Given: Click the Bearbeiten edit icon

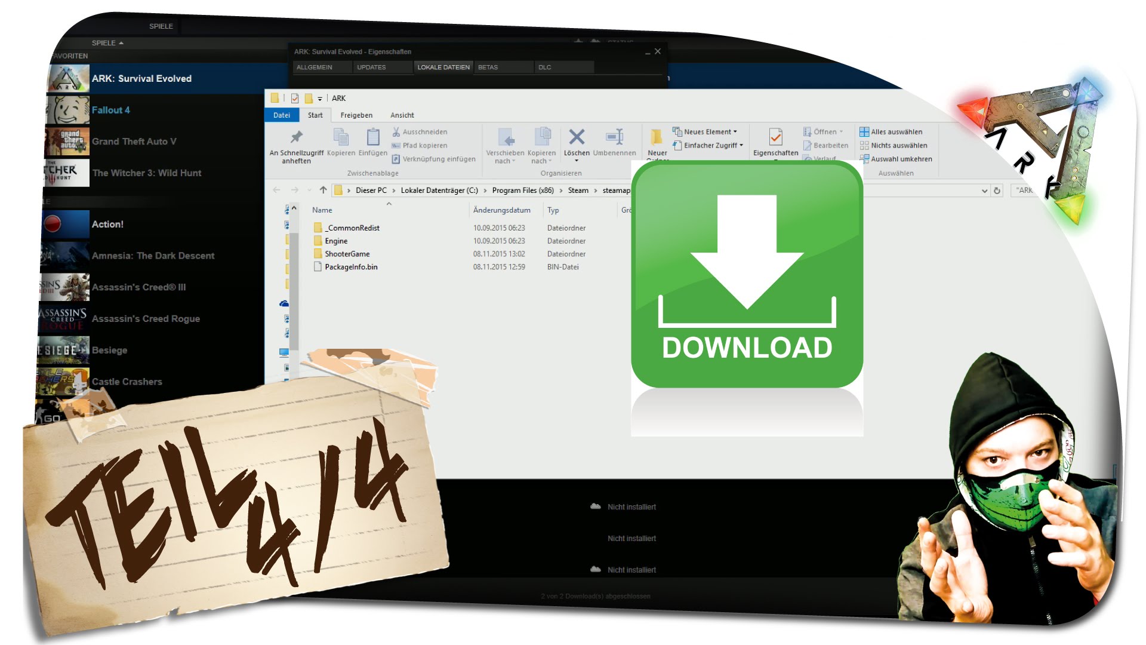Looking at the screenshot, I should click(808, 146).
